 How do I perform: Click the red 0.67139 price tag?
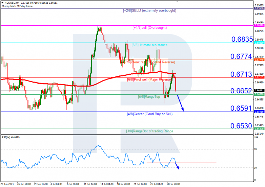click(259, 77)
